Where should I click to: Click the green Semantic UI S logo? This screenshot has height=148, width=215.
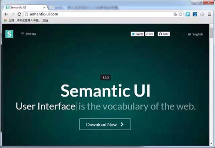[x=9, y=34]
